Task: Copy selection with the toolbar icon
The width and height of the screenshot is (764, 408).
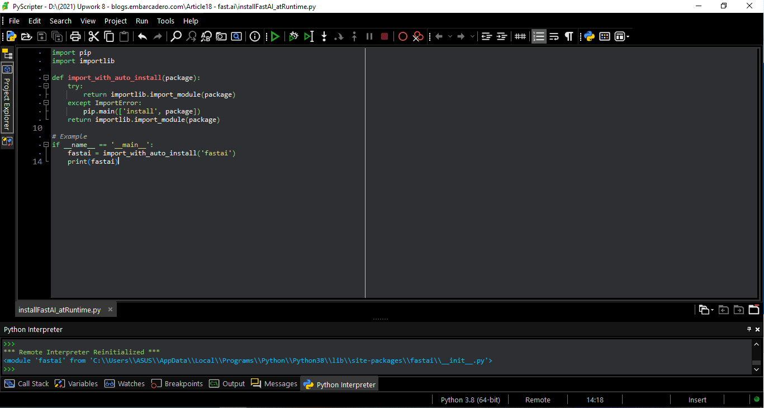Action: click(109, 36)
